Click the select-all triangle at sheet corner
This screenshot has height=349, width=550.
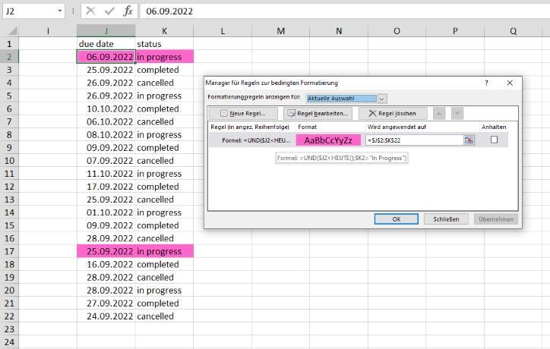click(13, 31)
